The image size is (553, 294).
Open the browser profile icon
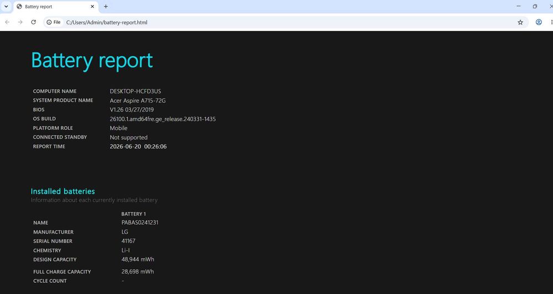pyautogui.click(x=539, y=22)
